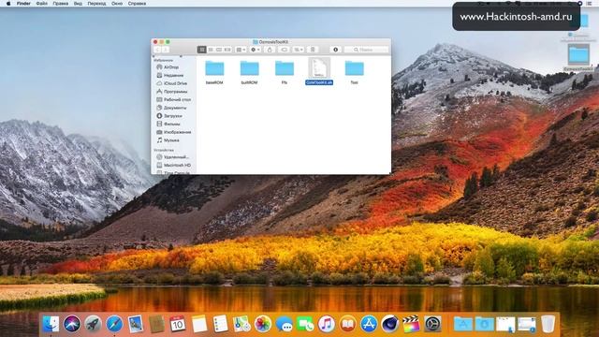Click the Edit Tags toolbar button
This screenshot has width=599, height=337.
(284, 50)
